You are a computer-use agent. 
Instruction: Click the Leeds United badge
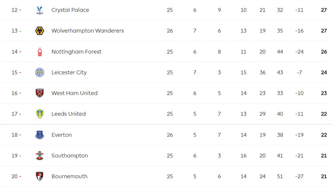click(40, 114)
